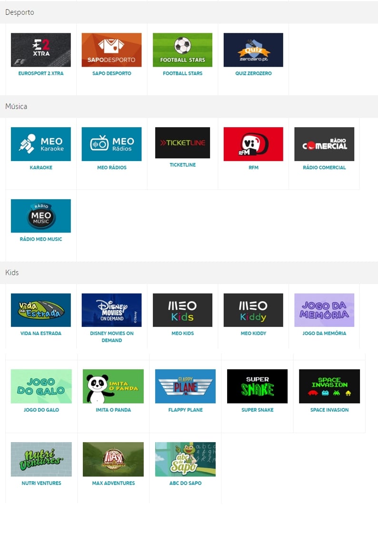Open the Ticketline logo tile
The image size is (378, 535).
(182, 142)
